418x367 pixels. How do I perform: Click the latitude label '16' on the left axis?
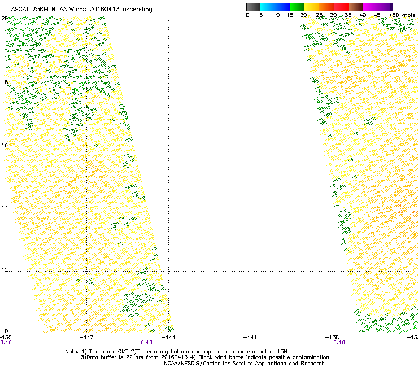5,145
